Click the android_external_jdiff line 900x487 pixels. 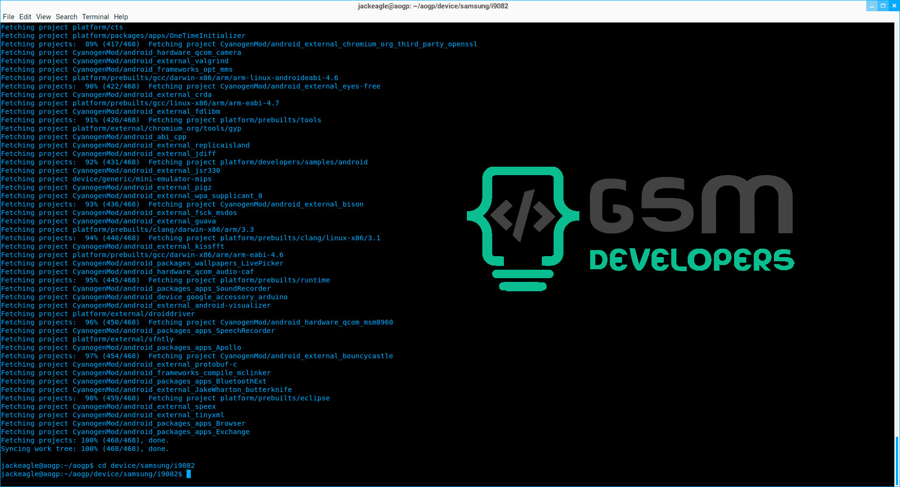point(108,154)
